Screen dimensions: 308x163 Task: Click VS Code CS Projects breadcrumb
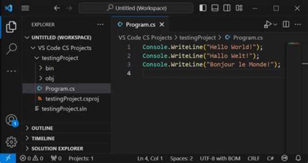[145, 38]
